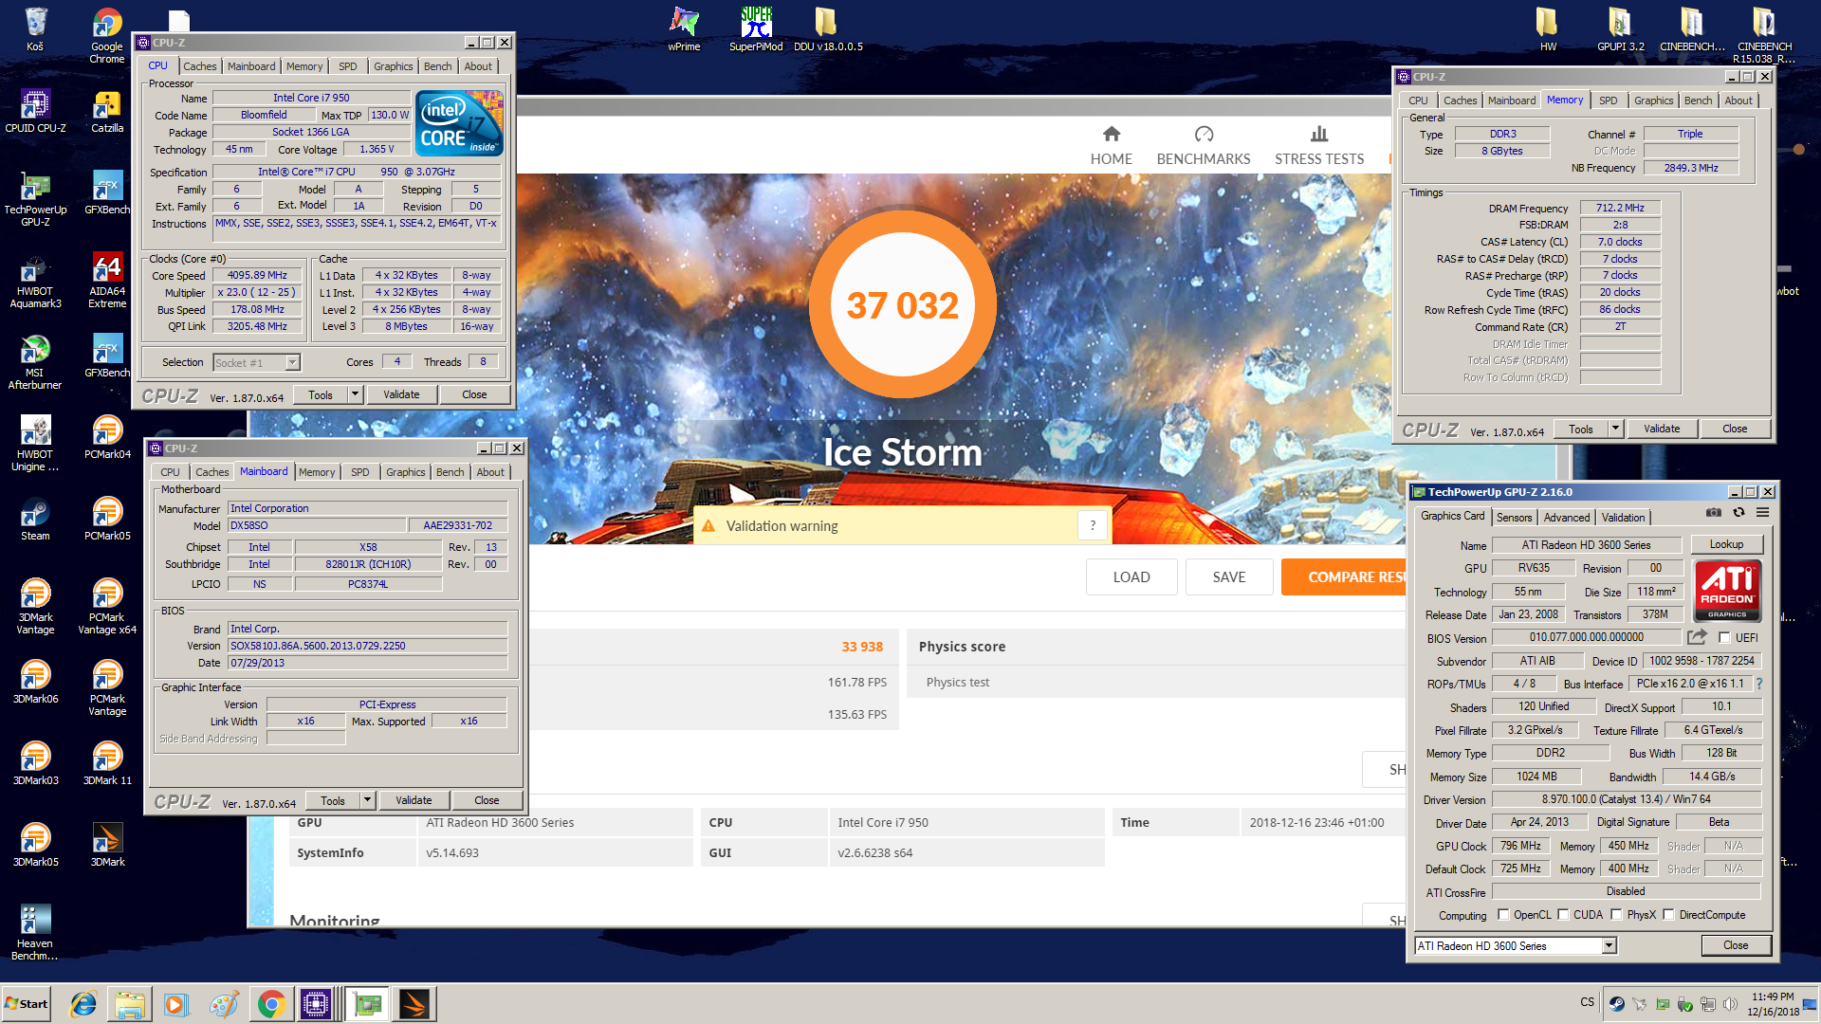Toggle the OpenCL checkbox in GPU-Z
The height and width of the screenshot is (1024, 1821).
coord(1503,915)
